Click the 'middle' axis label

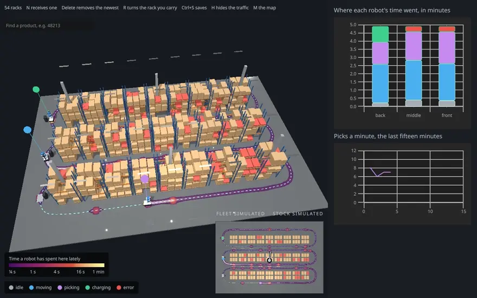pos(414,115)
